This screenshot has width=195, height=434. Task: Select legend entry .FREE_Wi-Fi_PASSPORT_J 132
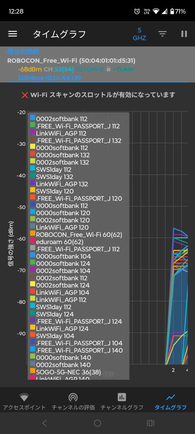click(76, 140)
